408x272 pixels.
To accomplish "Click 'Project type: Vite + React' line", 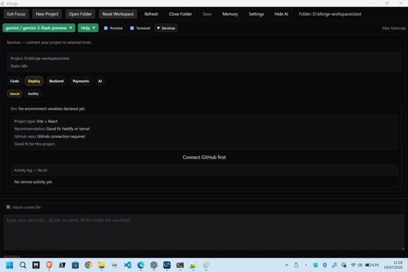I will click(36, 121).
